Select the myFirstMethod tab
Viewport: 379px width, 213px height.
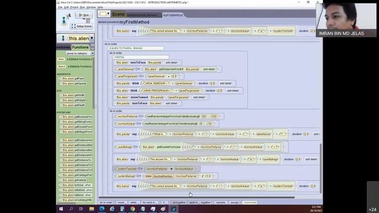click(173, 15)
